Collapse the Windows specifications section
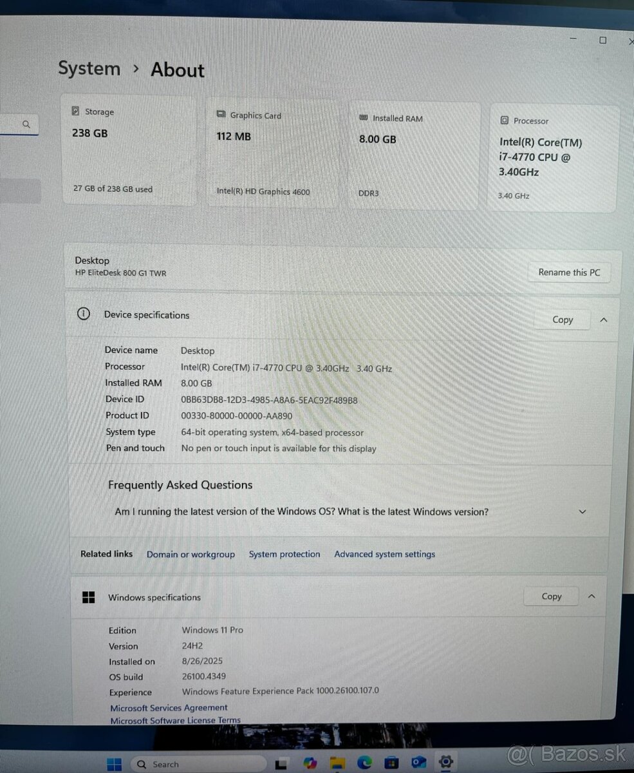Image resolution: width=634 pixels, height=773 pixels. (x=592, y=596)
